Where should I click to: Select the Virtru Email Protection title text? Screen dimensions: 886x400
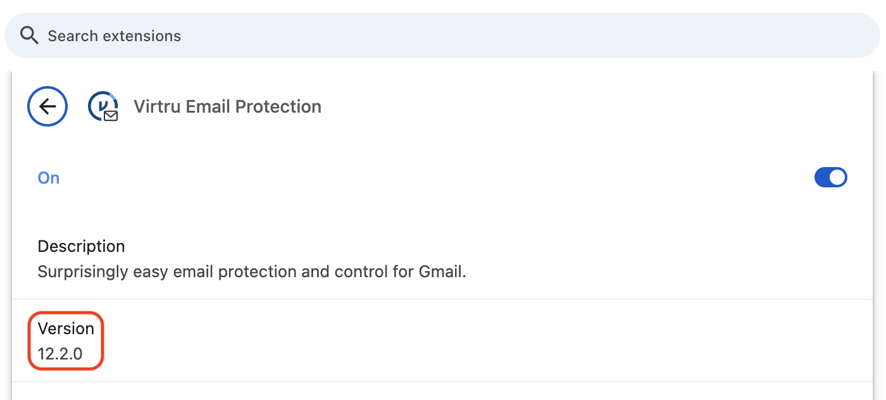(x=227, y=106)
